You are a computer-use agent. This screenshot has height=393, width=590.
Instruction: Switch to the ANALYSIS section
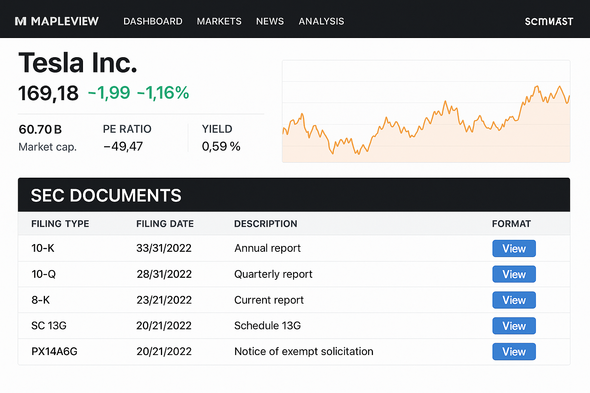pos(322,21)
